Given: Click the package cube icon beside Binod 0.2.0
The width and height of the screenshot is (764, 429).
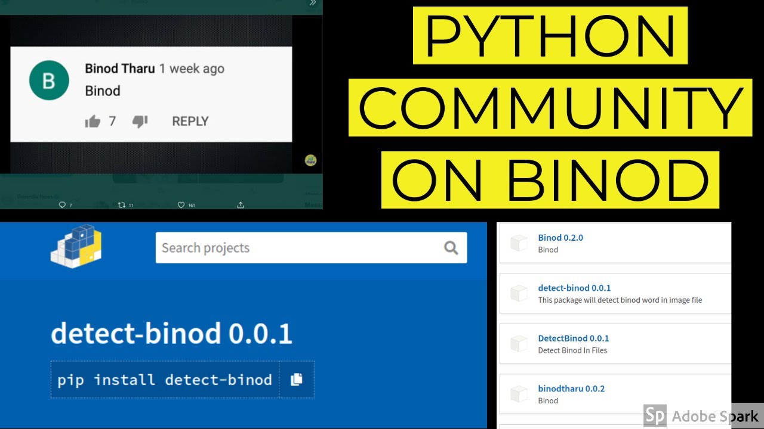Looking at the screenshot, I should pyautogui.click(x=519, y=243).
